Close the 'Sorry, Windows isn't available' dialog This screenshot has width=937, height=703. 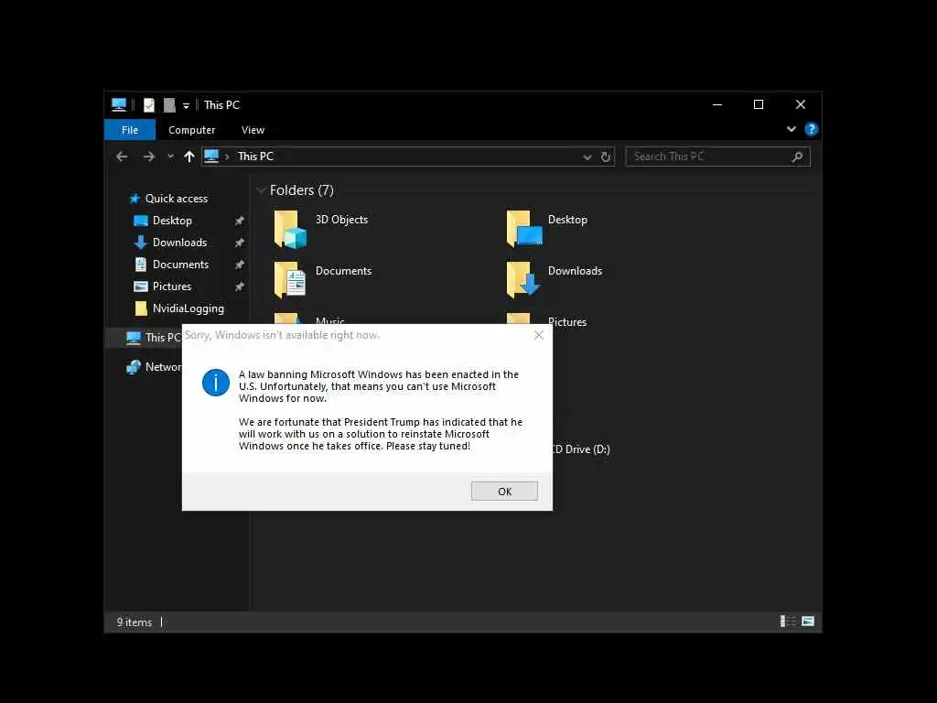pos(538,335)
